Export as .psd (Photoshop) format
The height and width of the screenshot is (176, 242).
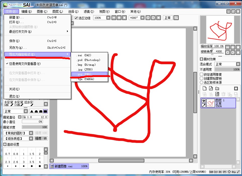tap(89, 60)
